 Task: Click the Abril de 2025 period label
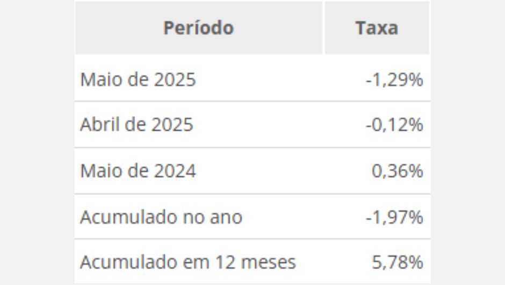tap(136, 124)
